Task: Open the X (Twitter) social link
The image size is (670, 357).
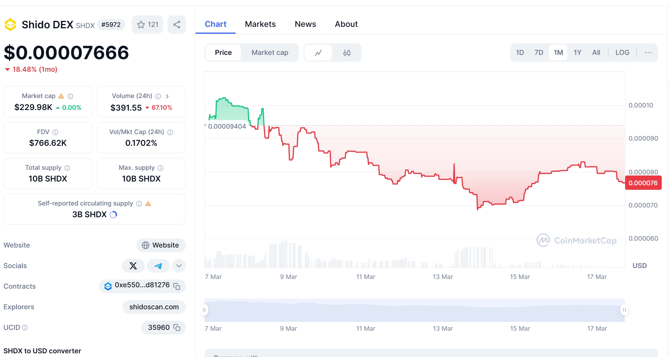Action: coord(133,266)
